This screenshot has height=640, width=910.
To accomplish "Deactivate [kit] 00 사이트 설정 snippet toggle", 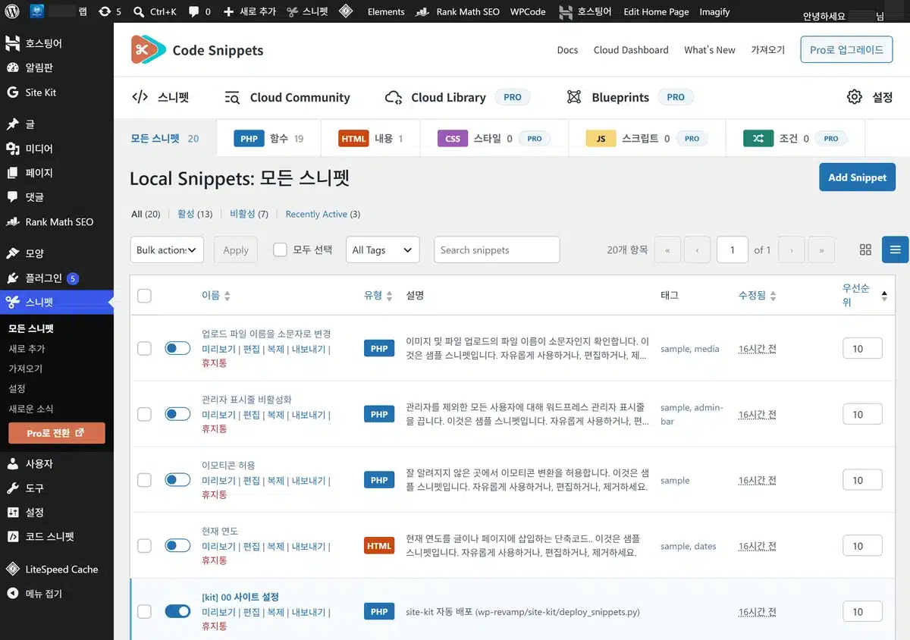I will pos(177,611).
